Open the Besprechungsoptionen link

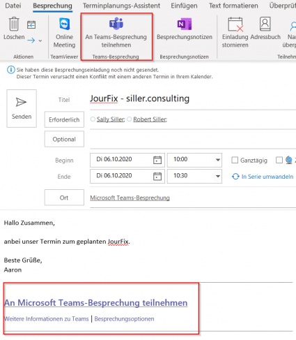(124, 319)
